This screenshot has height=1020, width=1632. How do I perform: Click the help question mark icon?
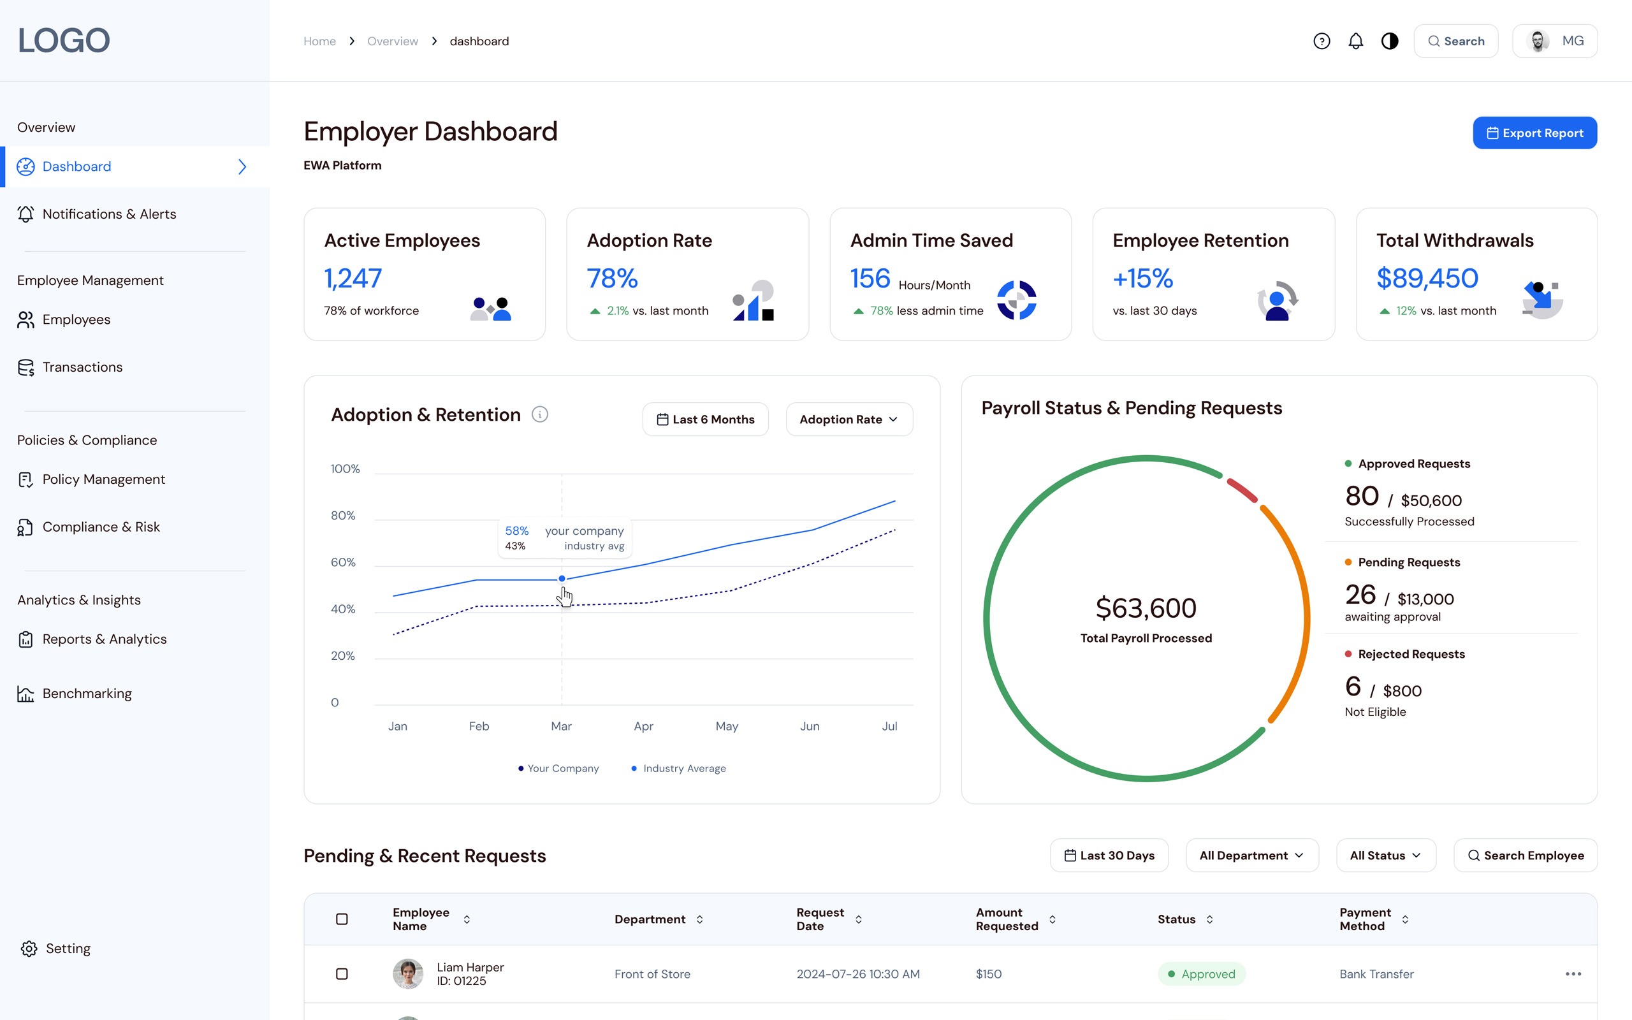click(1321, 41)
